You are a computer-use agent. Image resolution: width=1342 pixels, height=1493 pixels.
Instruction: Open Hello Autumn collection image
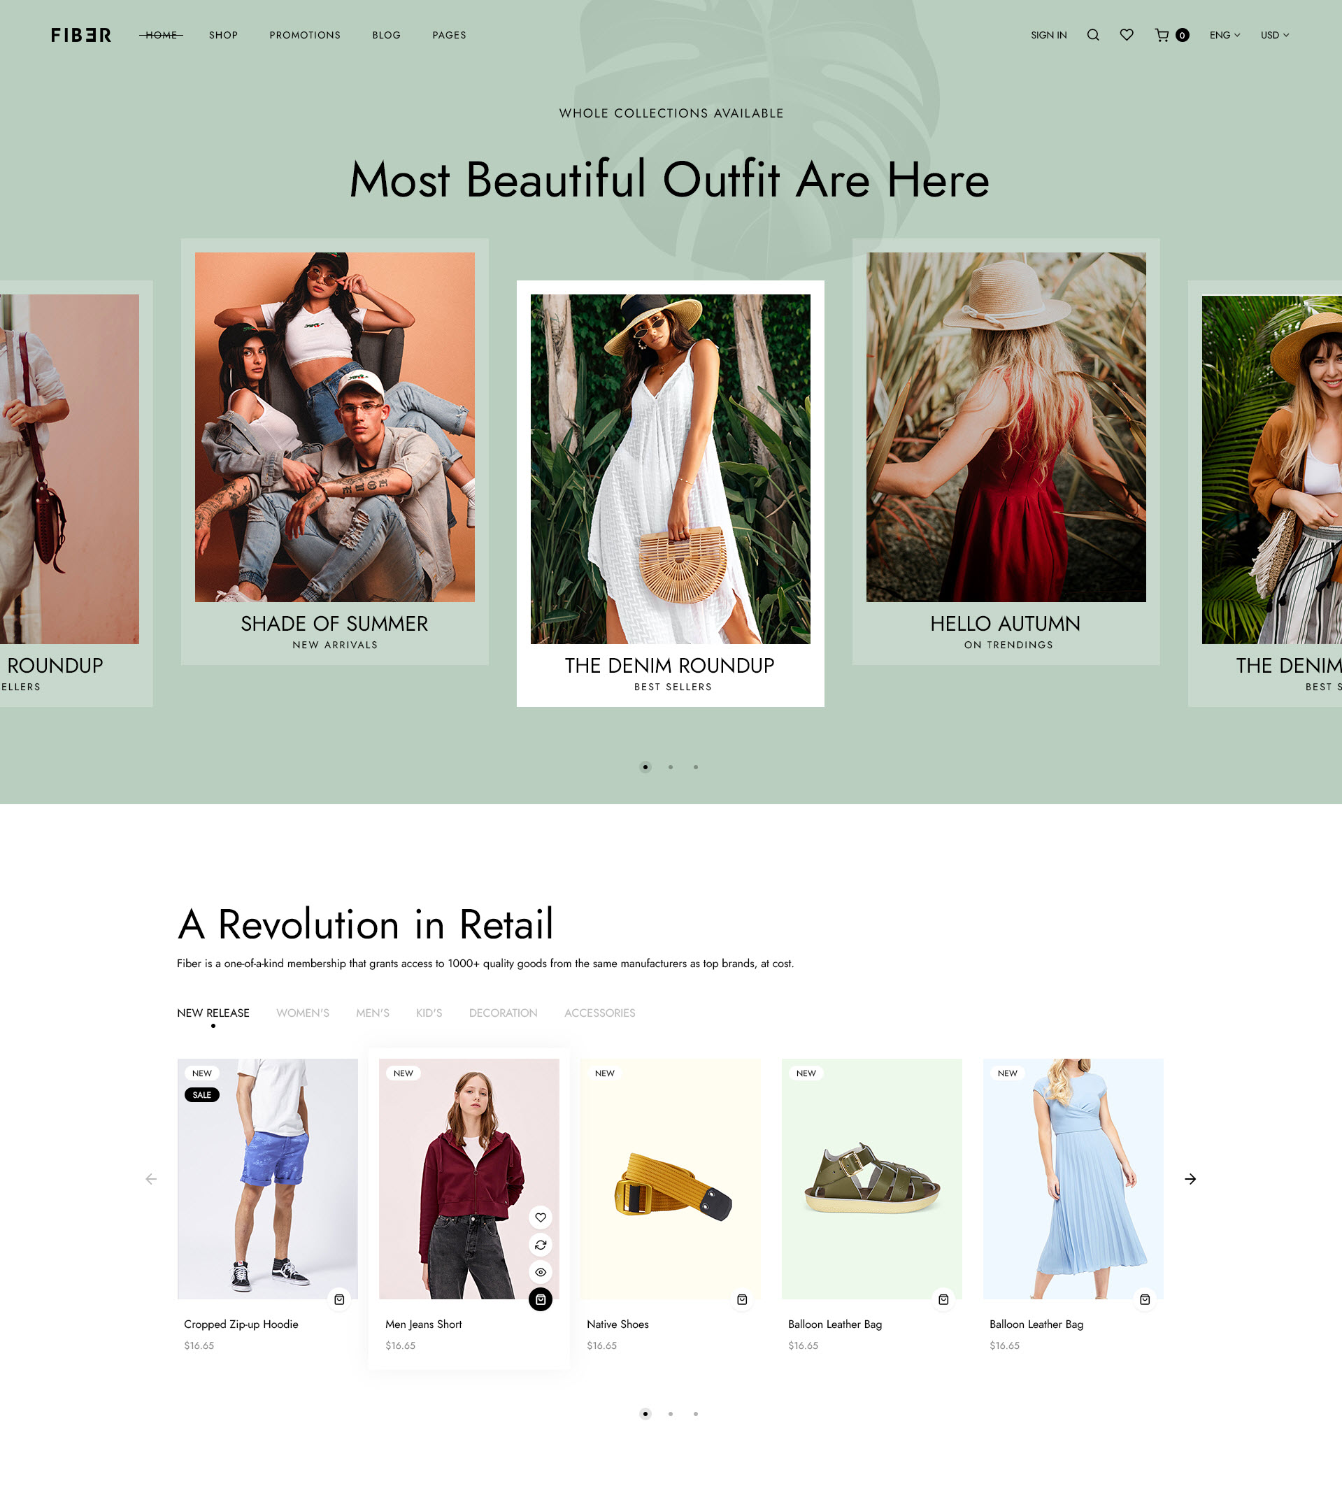pyautogui.click(x=1006, y=427)
